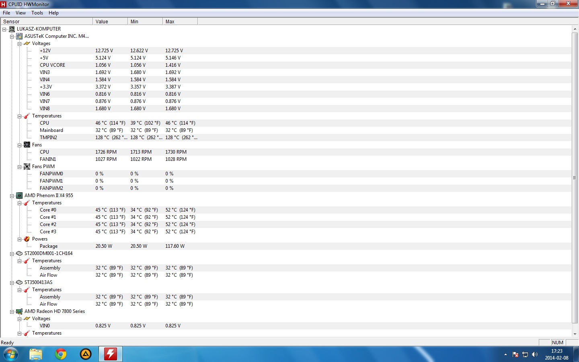
Task: Select the +12V voltage row
Action: pos(286,51)
